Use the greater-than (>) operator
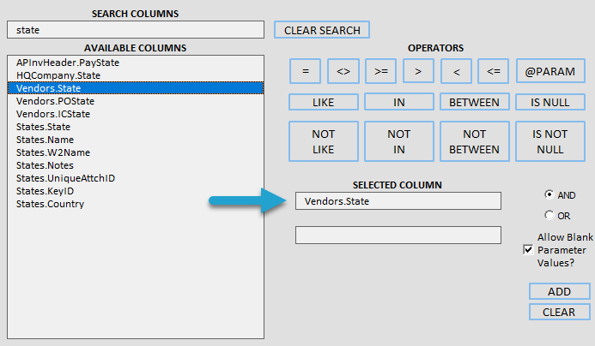Viewport: 595px width, 346px height. pyautogui.click(x=418, y=71)
